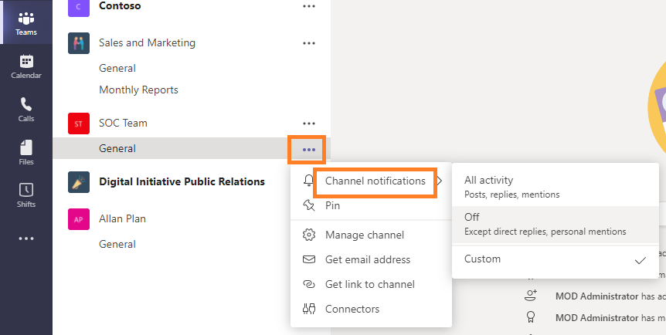Select the SOC Team name

123,124
